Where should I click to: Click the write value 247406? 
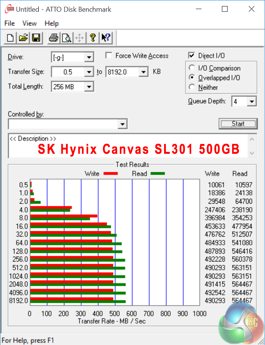tap(215, 210)
